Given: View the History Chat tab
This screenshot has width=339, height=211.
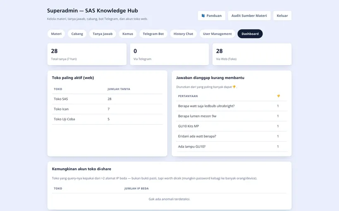Looking at the screenshot, I should (183, 34).
